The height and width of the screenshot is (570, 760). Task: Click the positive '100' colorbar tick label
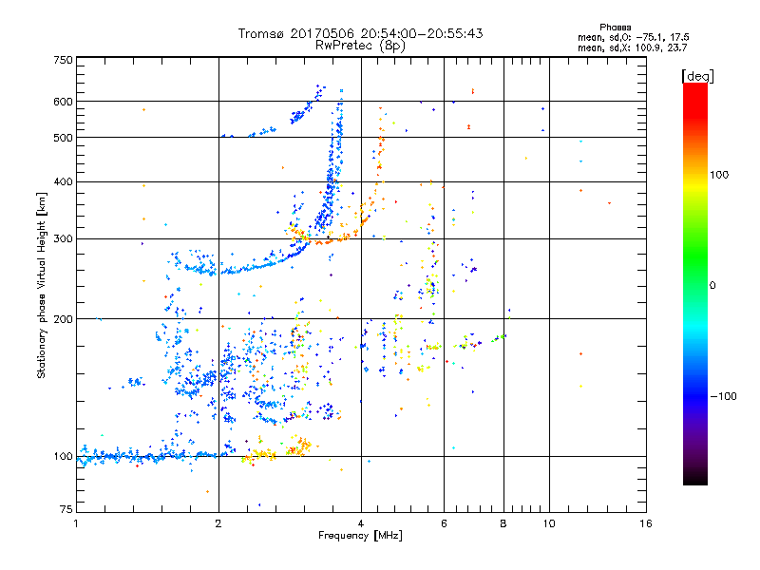(x=719, y=175)
